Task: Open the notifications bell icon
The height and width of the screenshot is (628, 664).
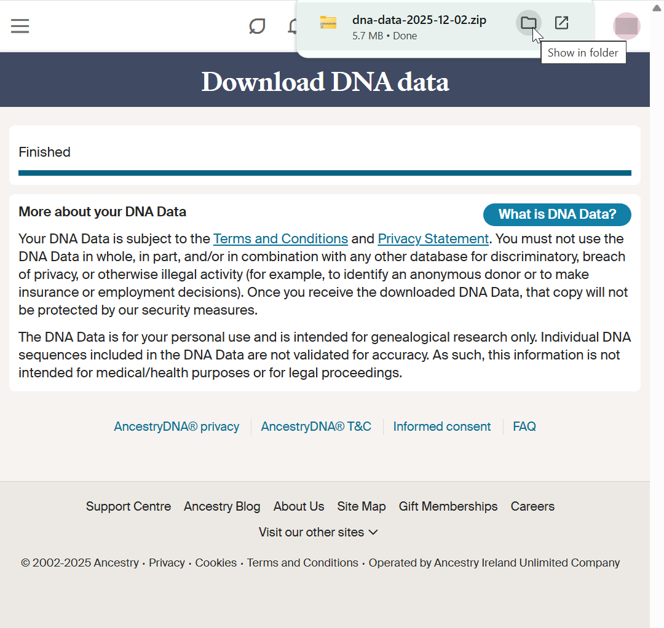Action: [292, 26]
